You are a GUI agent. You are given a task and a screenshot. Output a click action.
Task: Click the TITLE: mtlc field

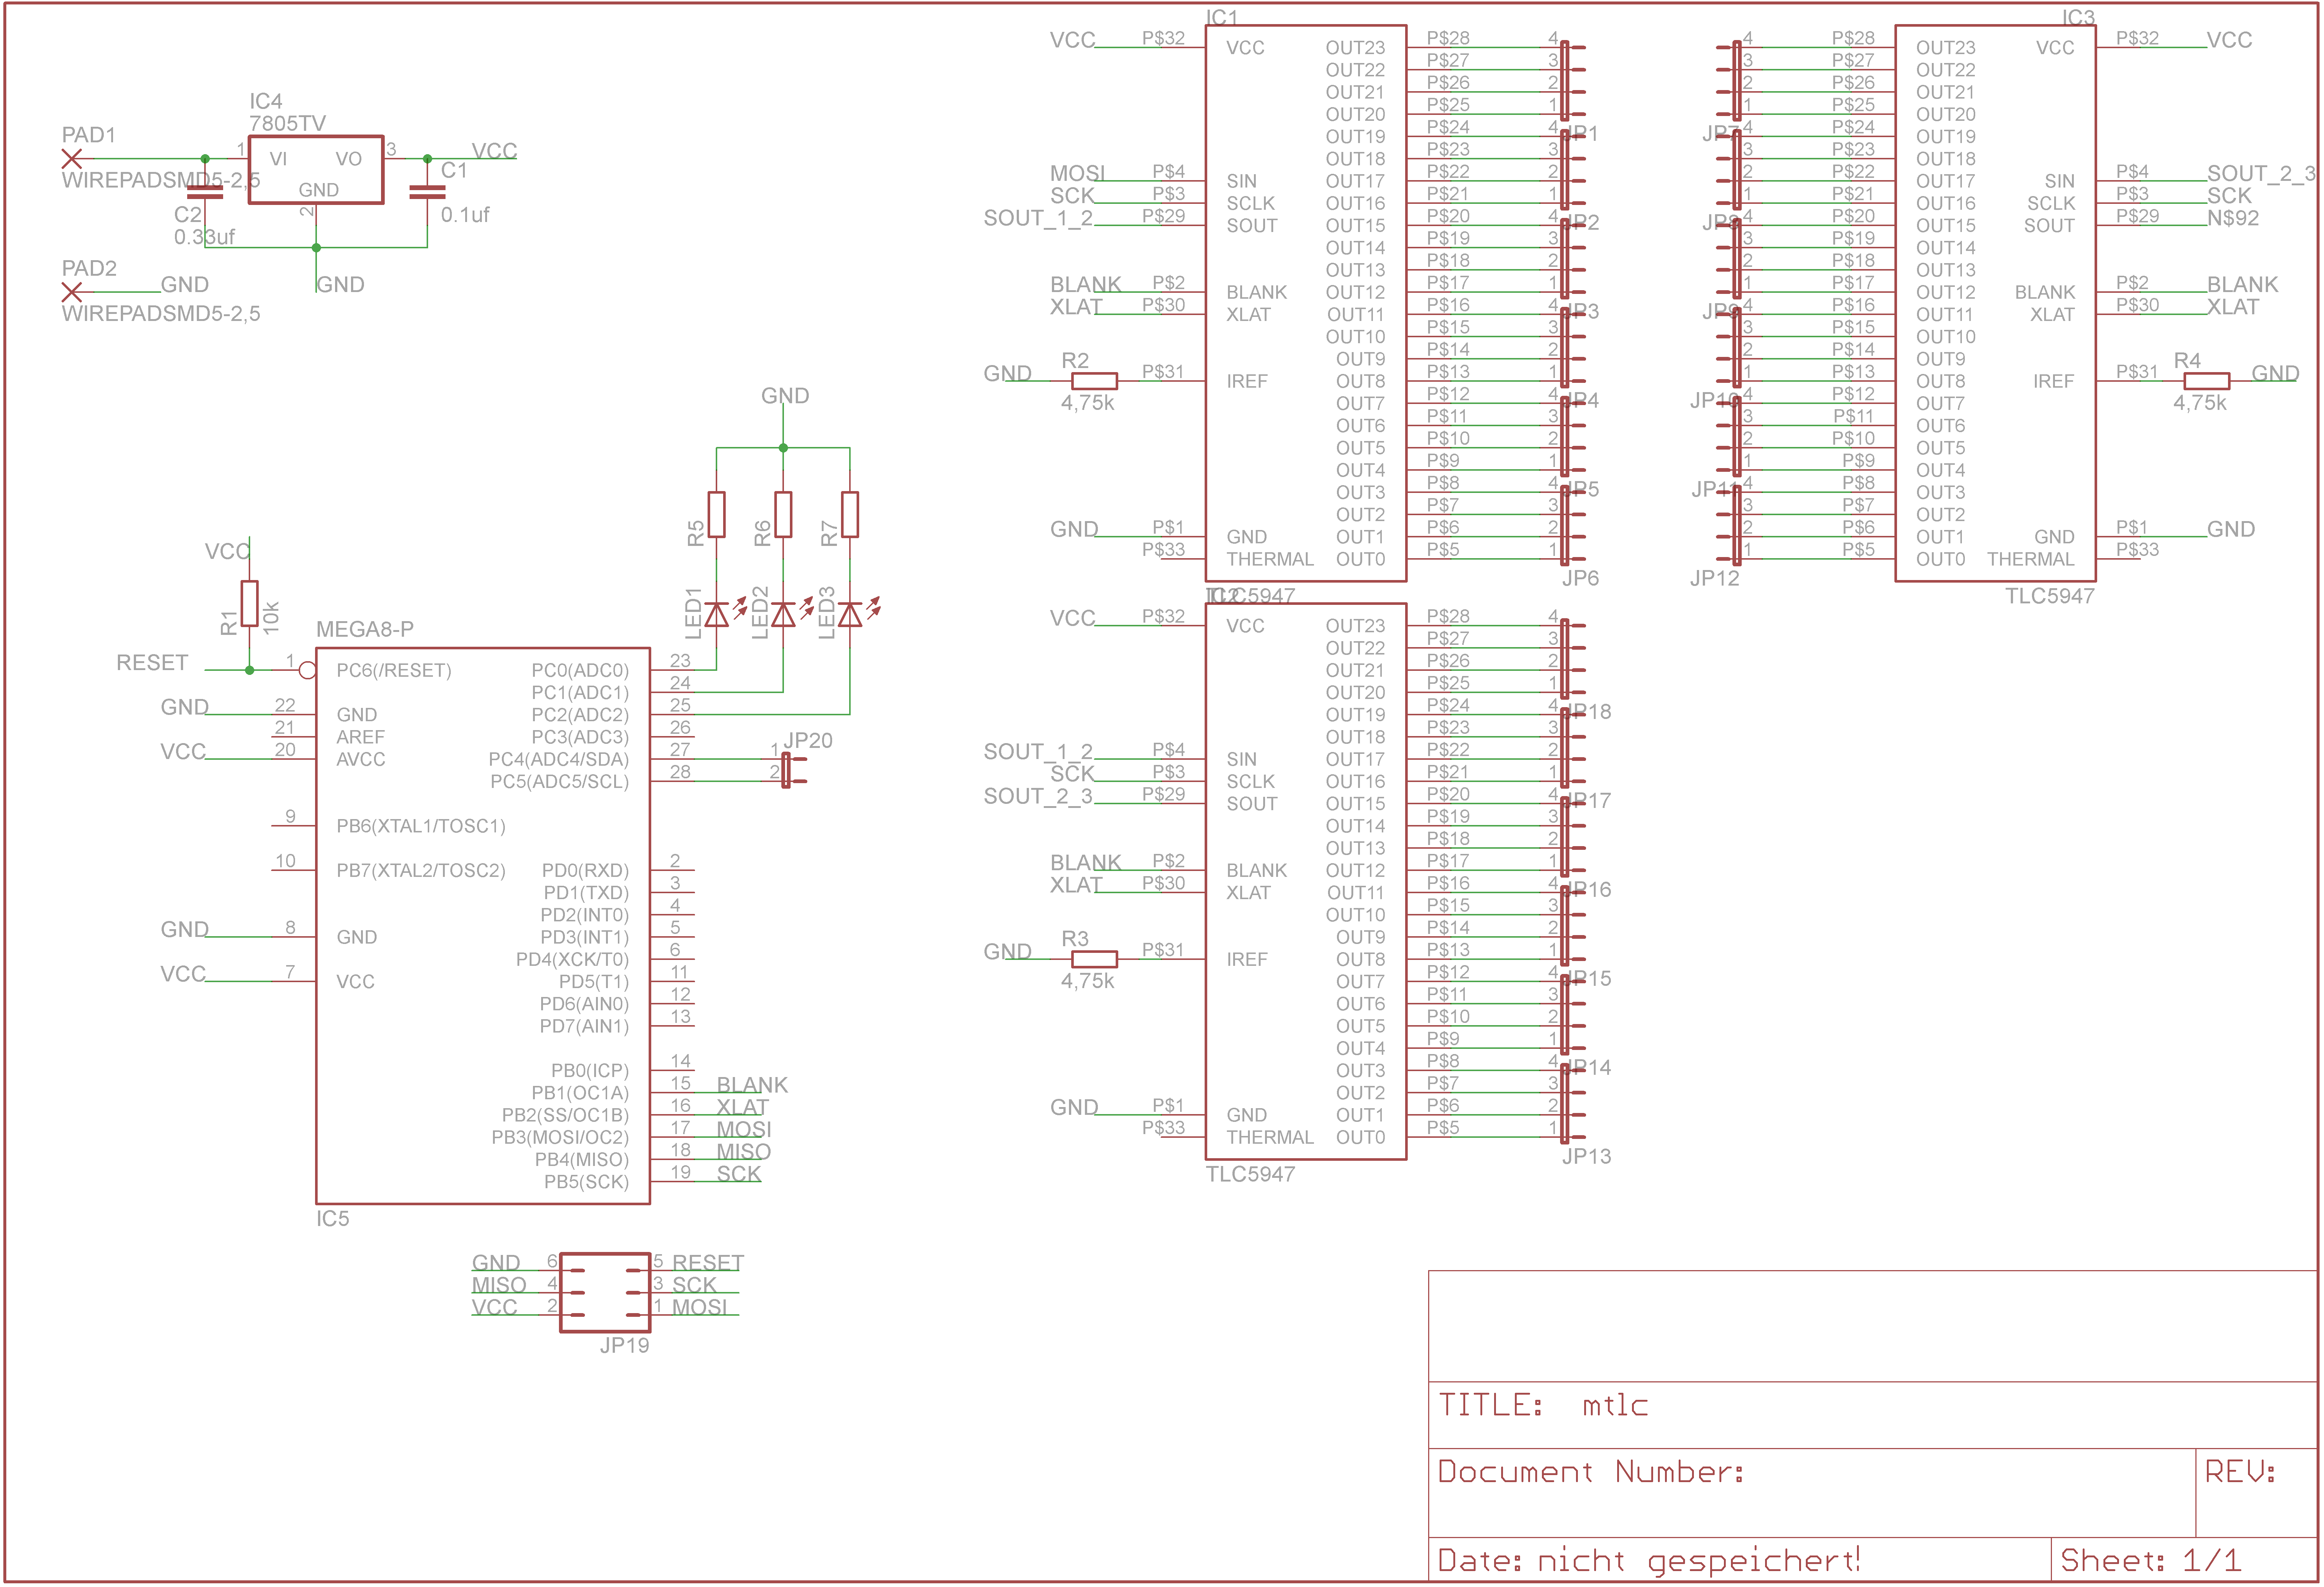tap(1873, 1415)
